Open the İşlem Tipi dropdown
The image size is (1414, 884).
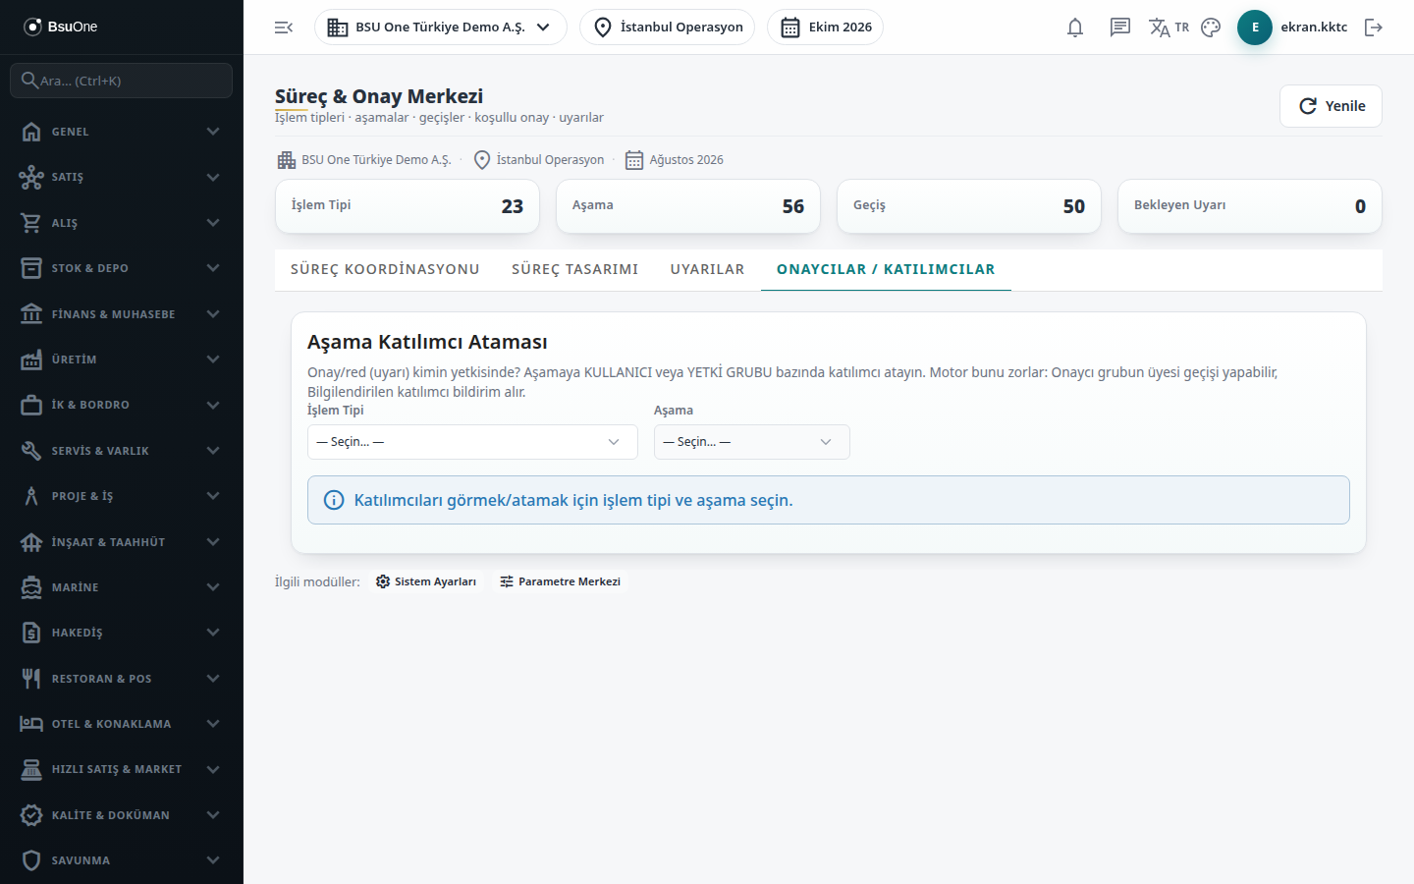[x=472, y=442]
